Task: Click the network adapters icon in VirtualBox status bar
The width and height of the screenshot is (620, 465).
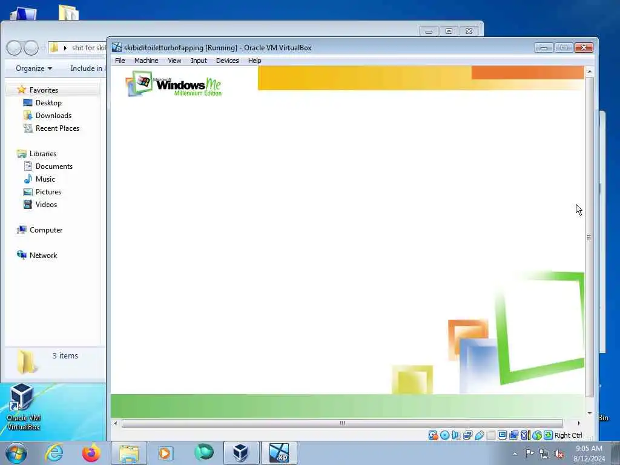Action: coord(468,435)
